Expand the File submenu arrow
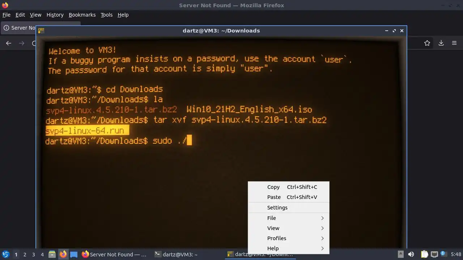 tap(322, 218)
